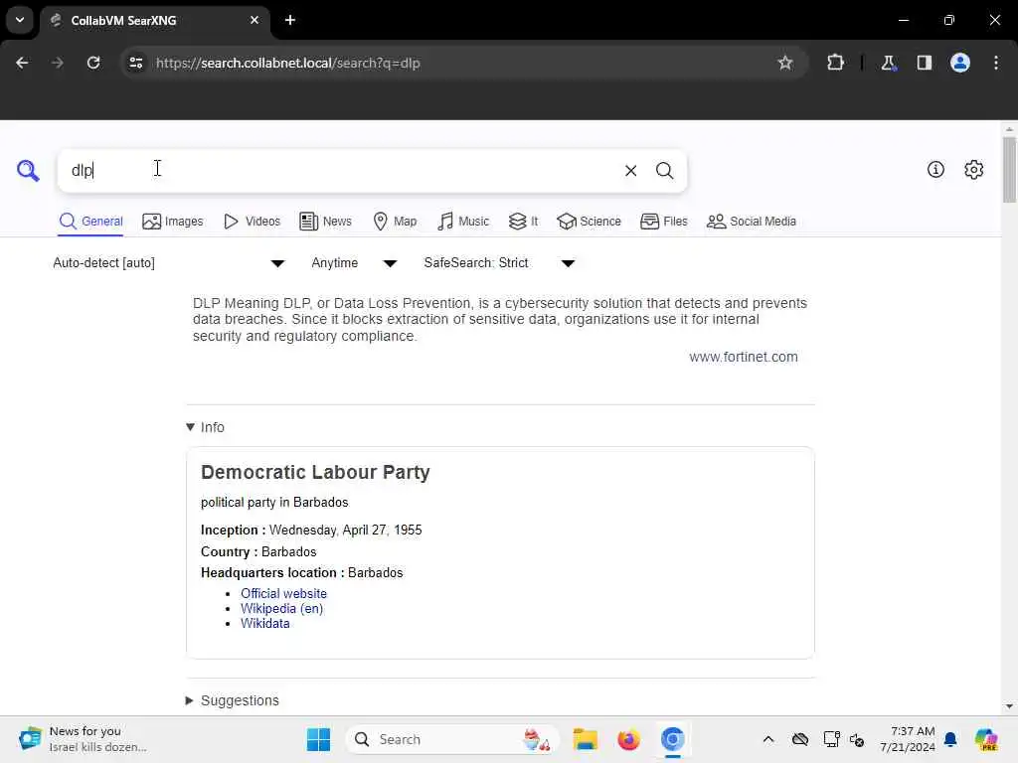Toggle the browser side panel
Viewport: 1018px width, 763px height.
click(x=924, y=63)
